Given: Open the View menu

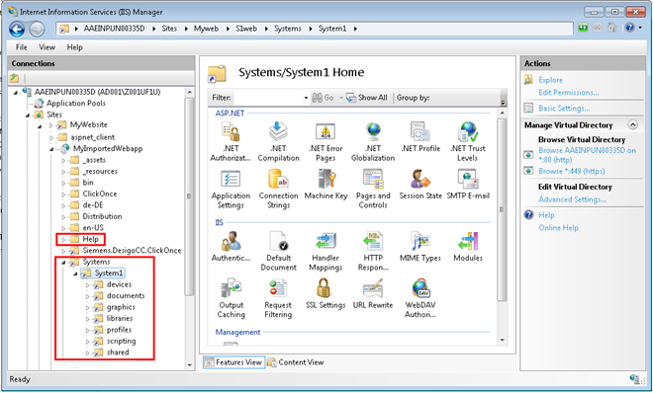Looking at the screenshot, I should [47, 47].
